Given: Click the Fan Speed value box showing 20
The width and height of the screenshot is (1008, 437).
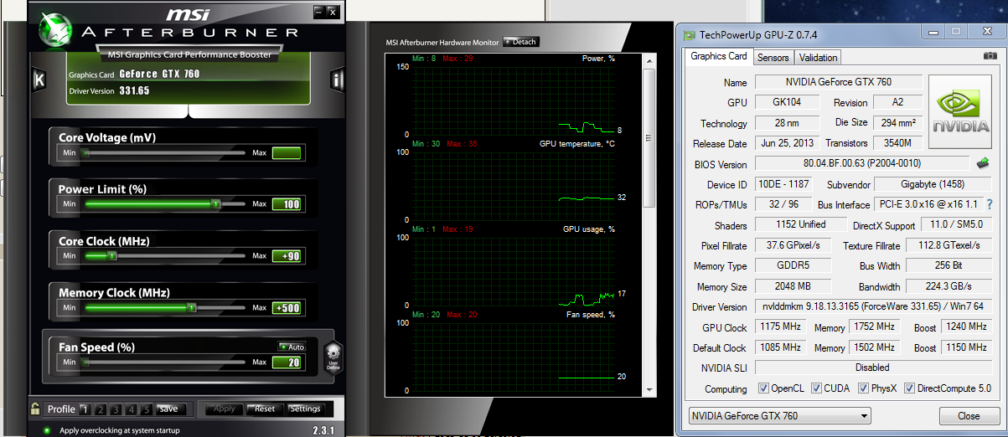Looking at the screenshot, I should [287, 362].
